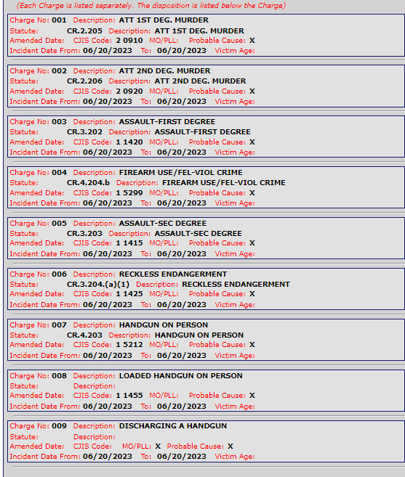Click DISCHARGING A HANDGUN charge description
The height and width of the screenshot is (477, 405).
(x=173, y=426)
